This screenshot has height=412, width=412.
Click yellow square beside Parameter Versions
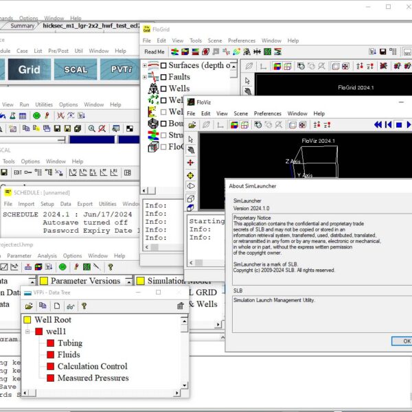[44, 281]
